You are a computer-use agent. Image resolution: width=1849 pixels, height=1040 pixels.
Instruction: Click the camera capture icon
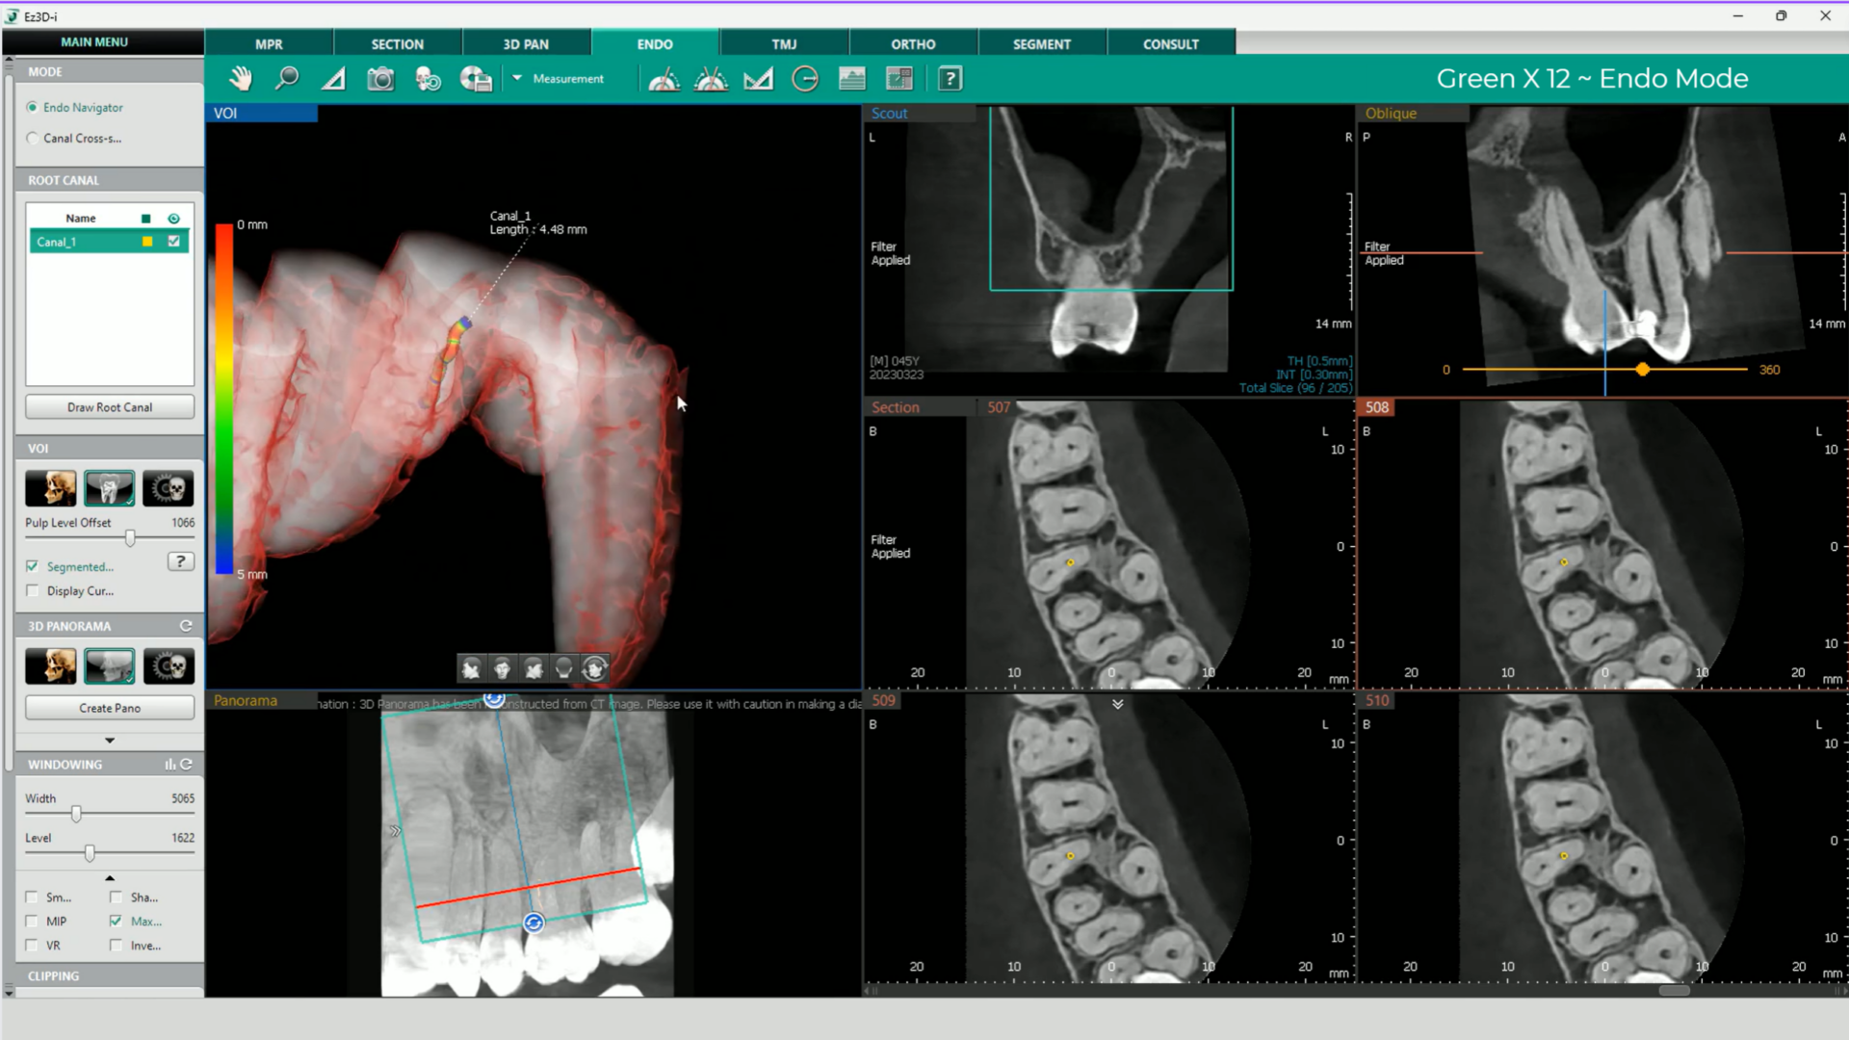380,79
